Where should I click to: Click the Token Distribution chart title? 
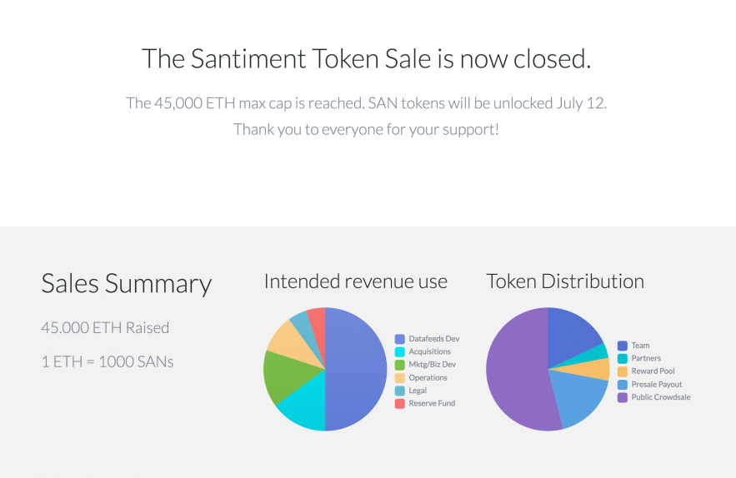tap(565, 281)
